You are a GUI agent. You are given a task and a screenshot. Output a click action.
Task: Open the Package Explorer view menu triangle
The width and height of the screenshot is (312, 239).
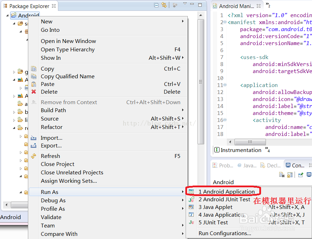[x=185, y=3]
